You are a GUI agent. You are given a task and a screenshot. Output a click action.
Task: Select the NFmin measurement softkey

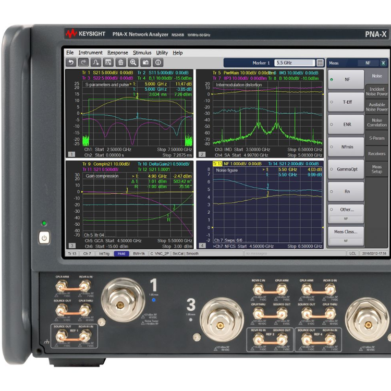(346, 147)
